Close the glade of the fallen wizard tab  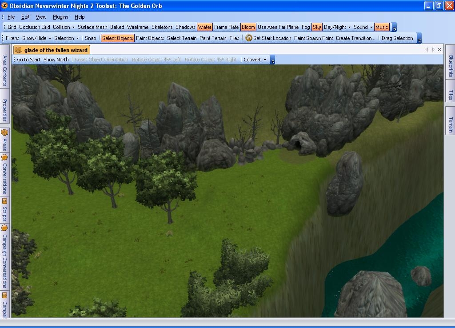click(439, 50)
